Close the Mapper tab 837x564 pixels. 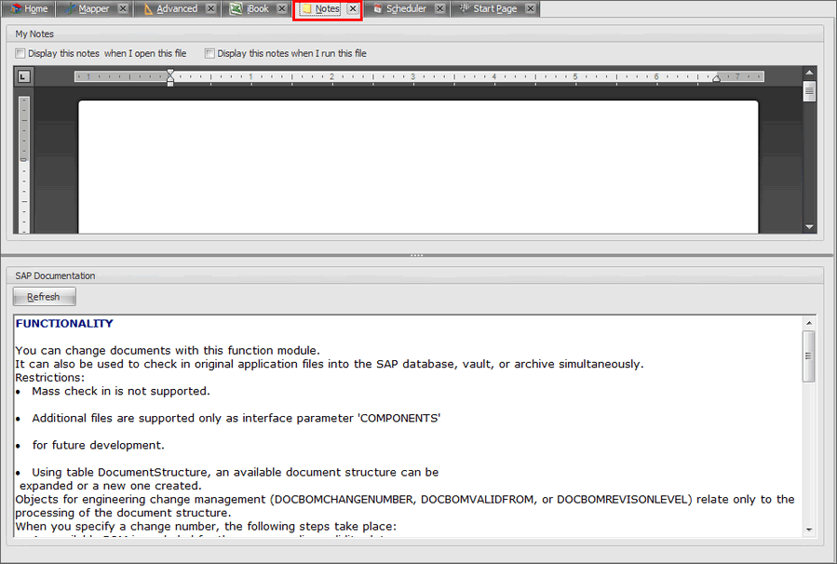(x=123, y=7)
